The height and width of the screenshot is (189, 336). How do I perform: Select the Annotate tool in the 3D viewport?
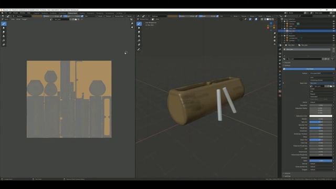(x=139, y=49)
